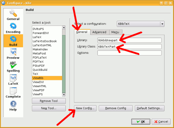Click the New Tool... button
174x128 pixels.
(x=49, y=108)
